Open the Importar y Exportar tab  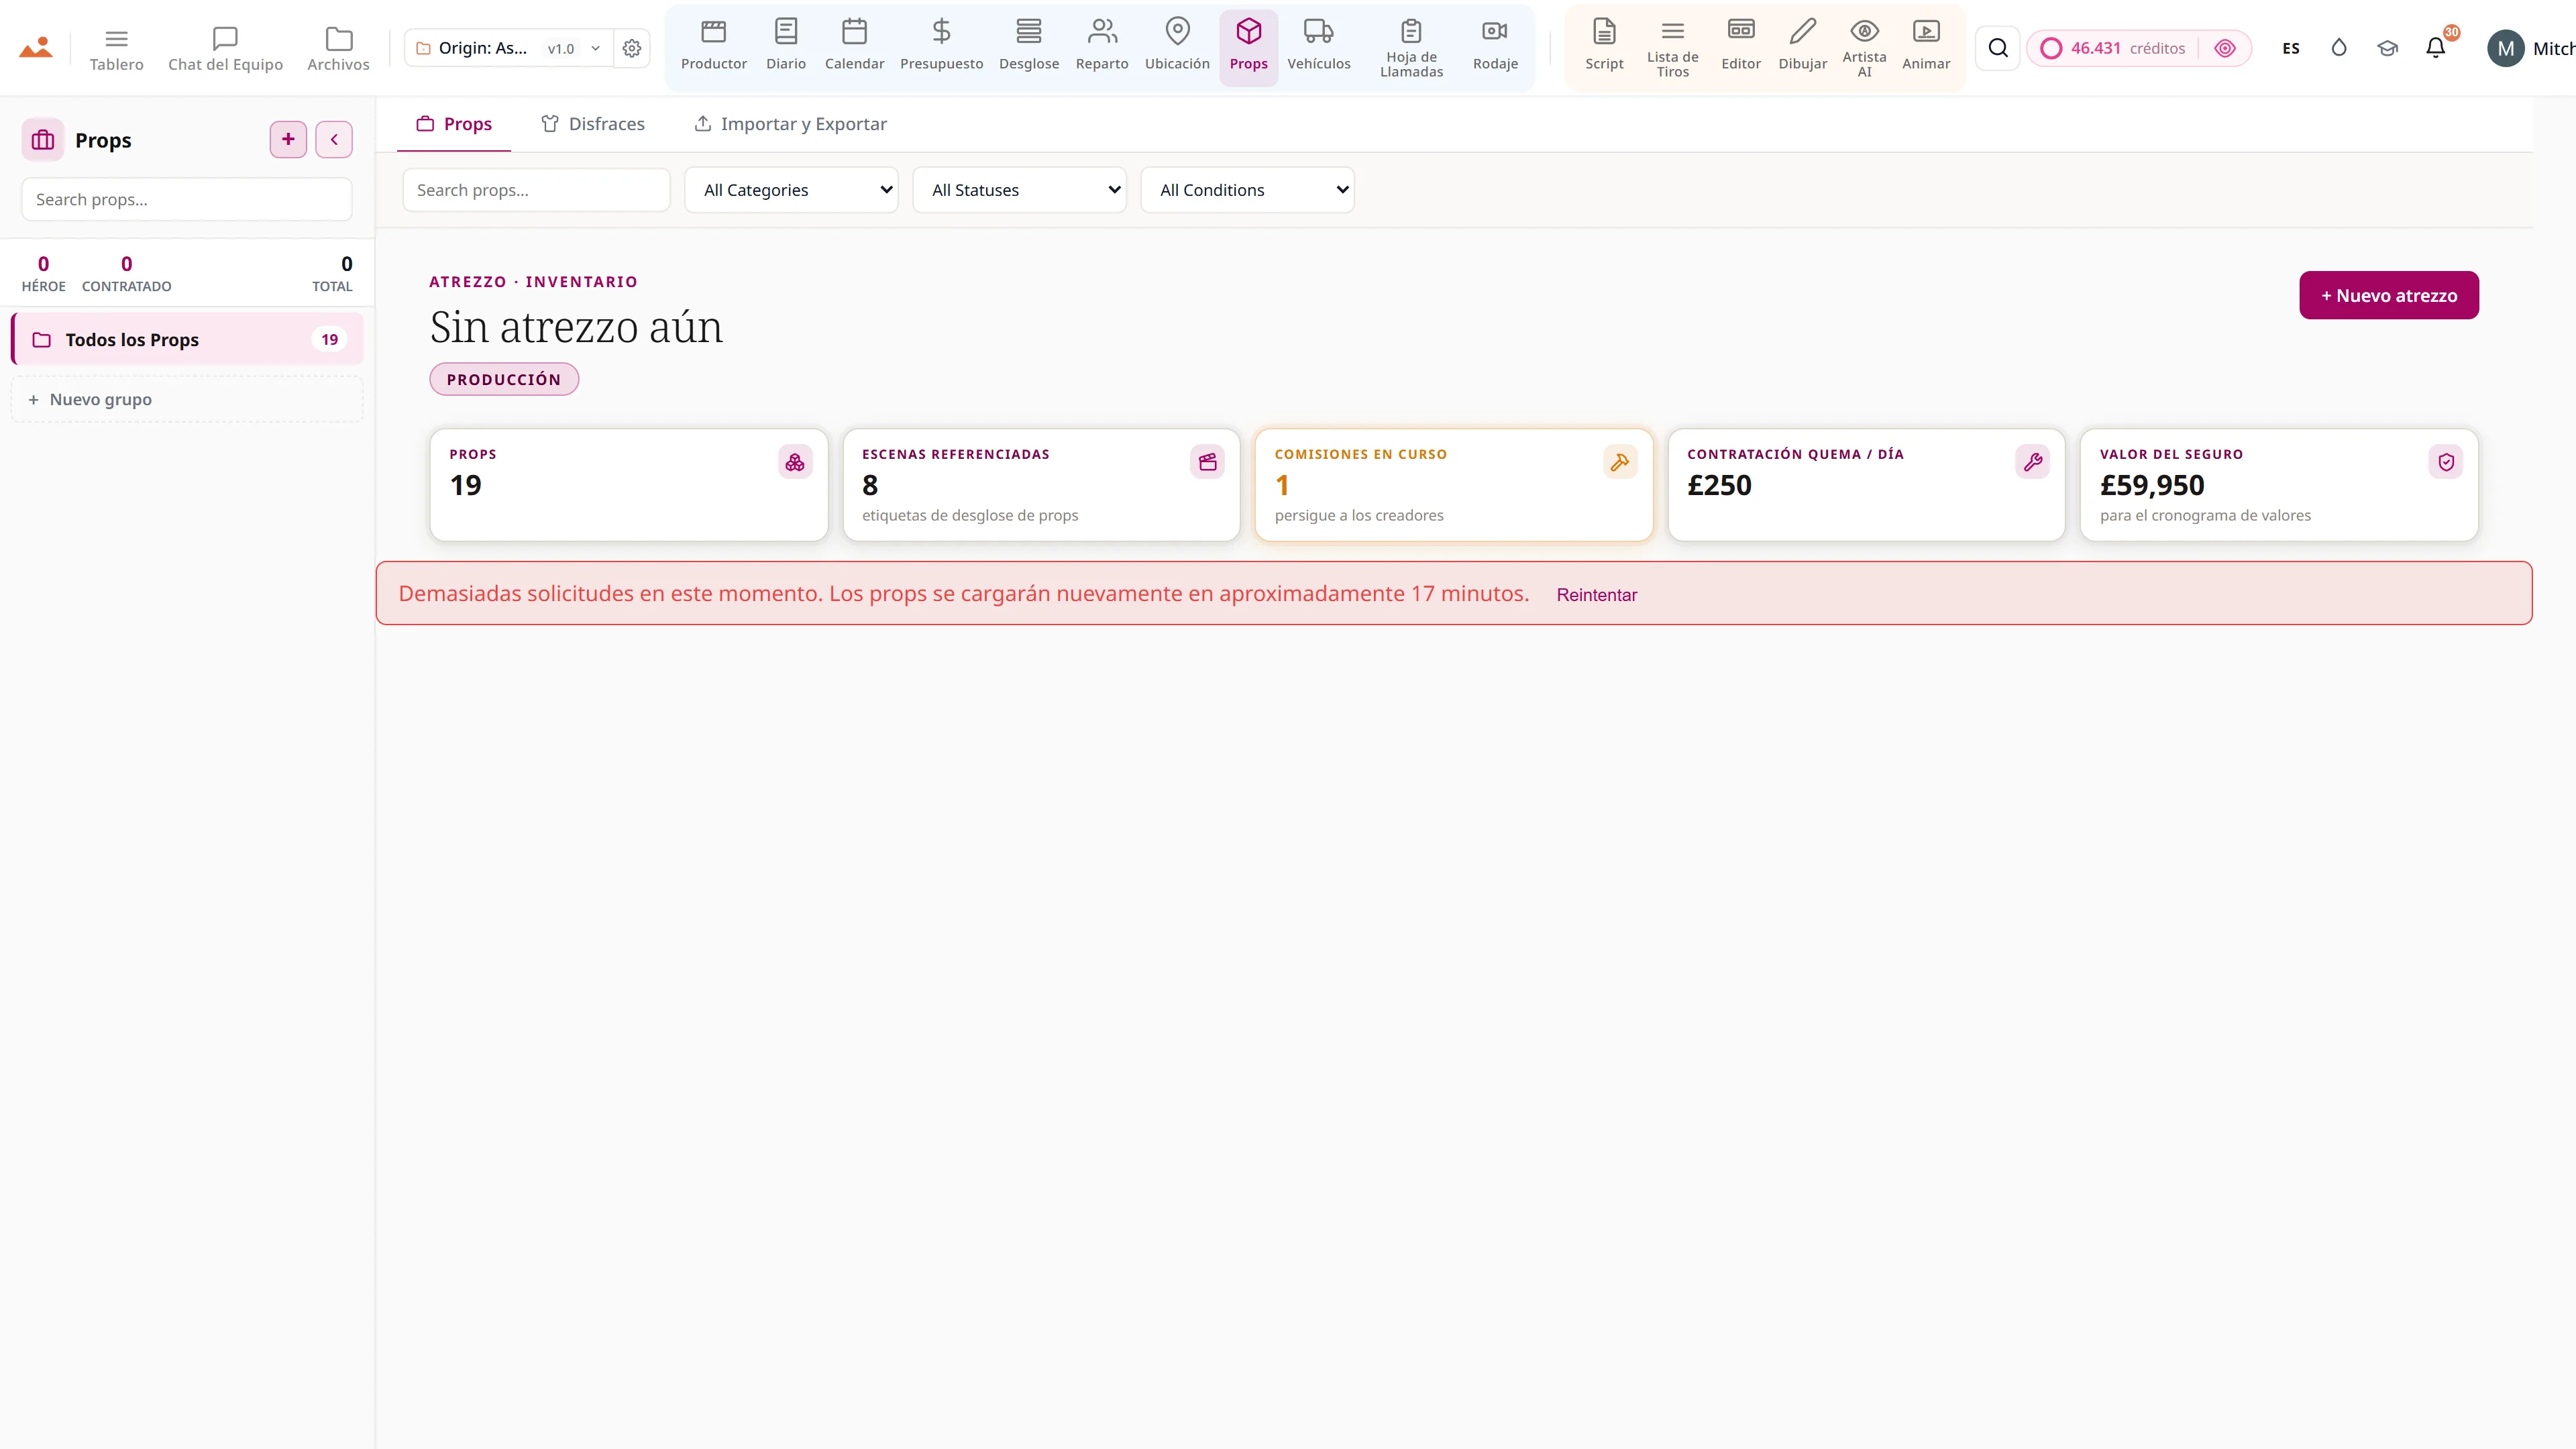790,124
